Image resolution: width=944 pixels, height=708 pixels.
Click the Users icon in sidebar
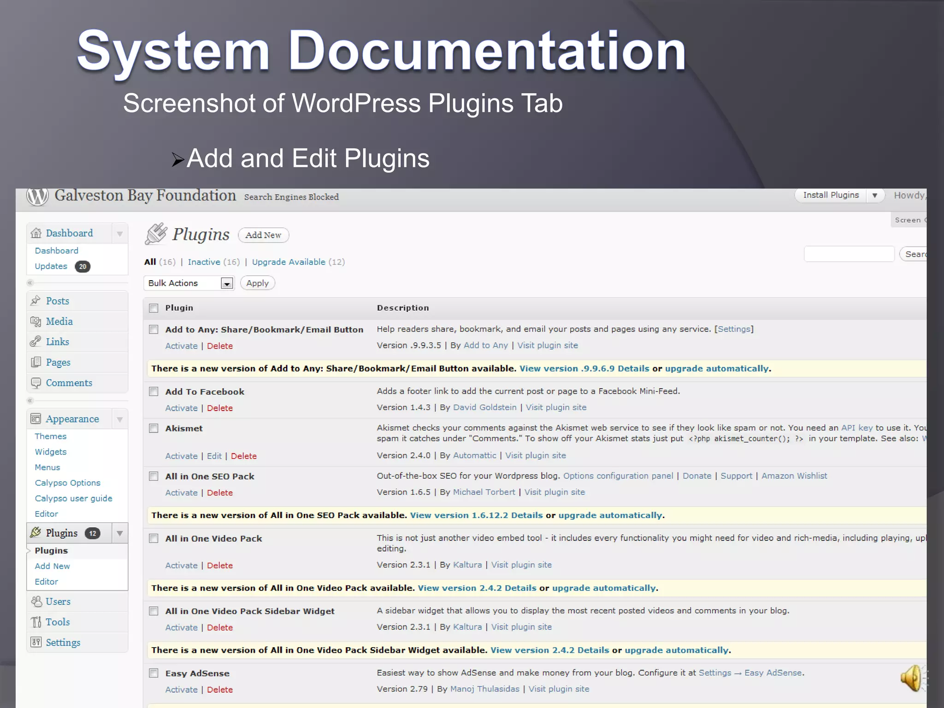[x=36, y=602]
